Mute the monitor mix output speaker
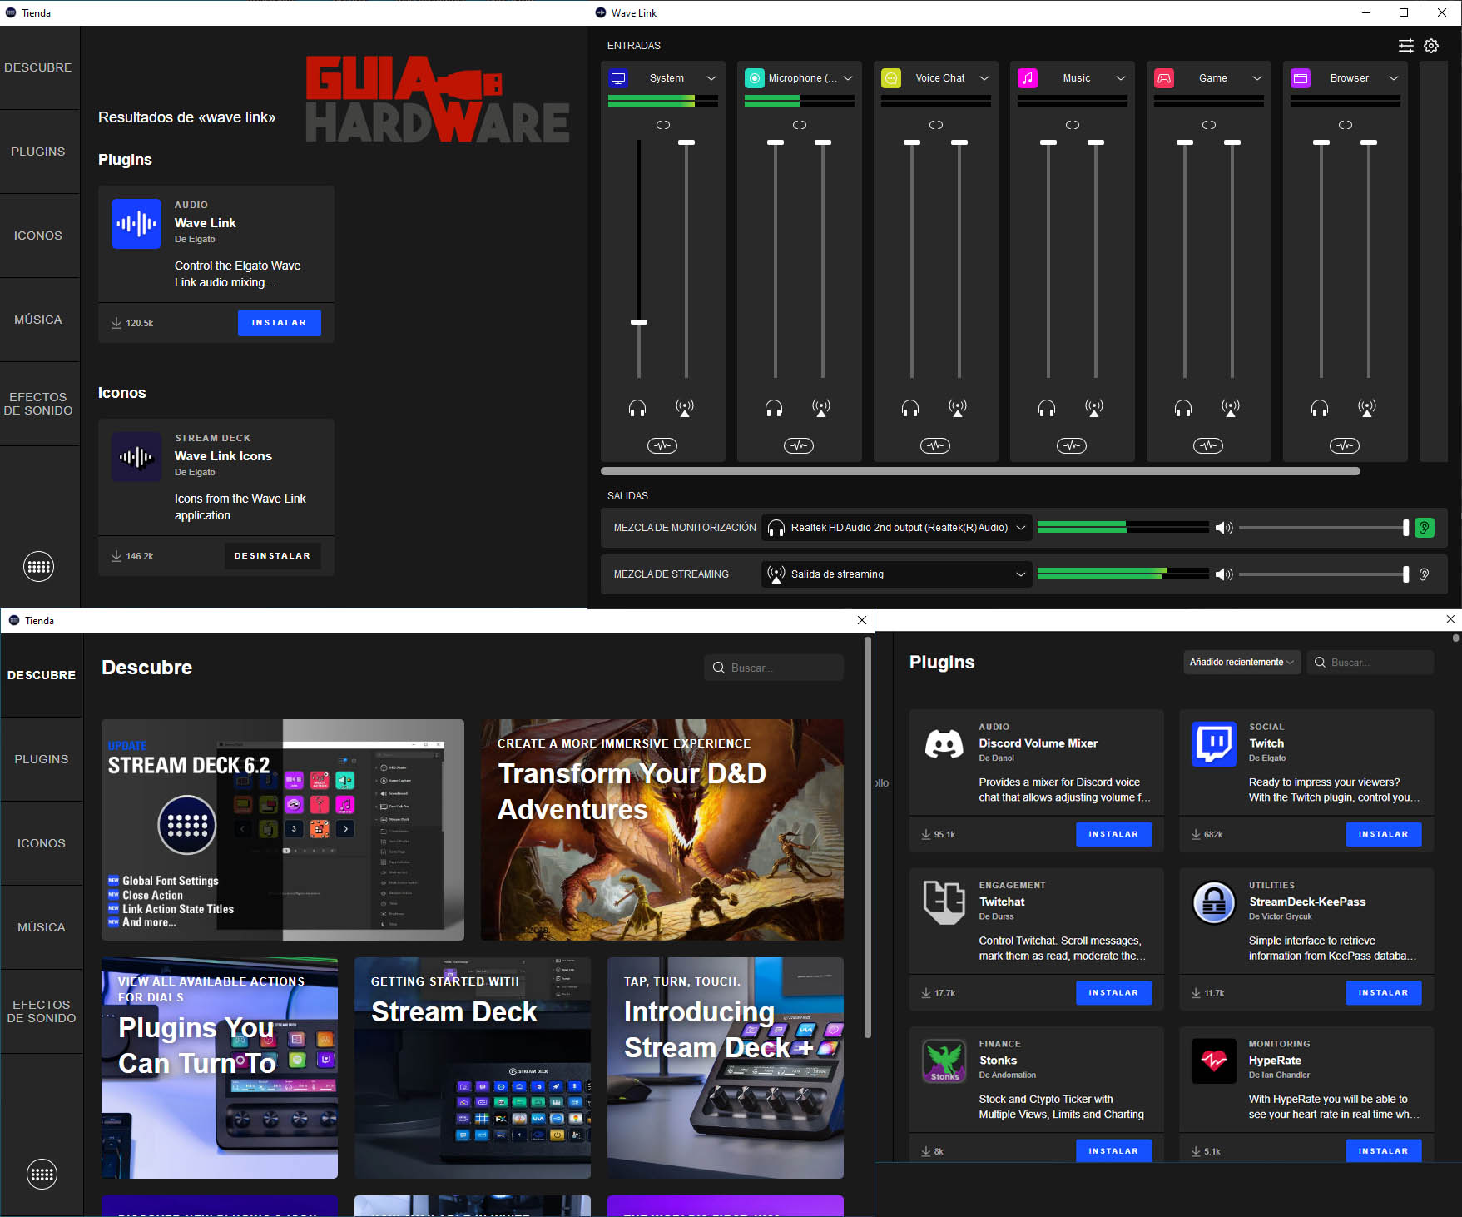This screenshot has width=1462, height=1217. [1224, 528]
